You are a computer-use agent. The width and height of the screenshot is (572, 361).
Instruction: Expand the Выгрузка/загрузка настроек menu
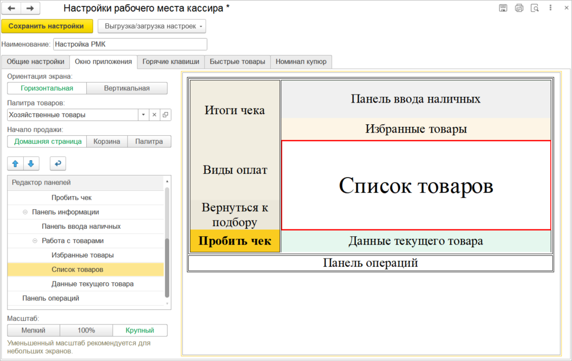[x=151, y=26]
